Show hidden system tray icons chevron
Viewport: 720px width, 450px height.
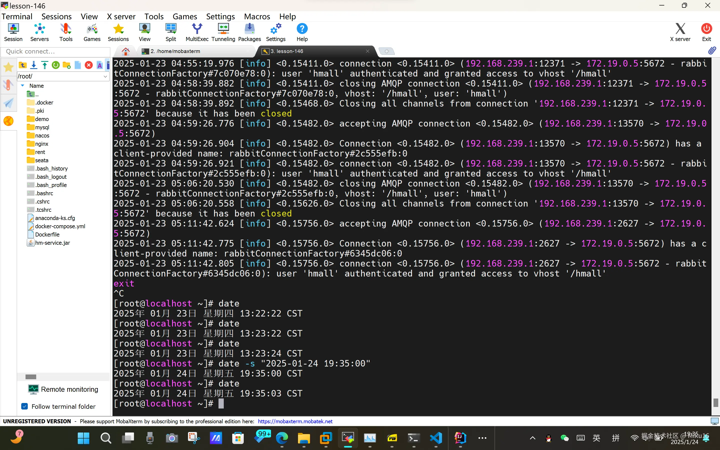tap(532, 438)
